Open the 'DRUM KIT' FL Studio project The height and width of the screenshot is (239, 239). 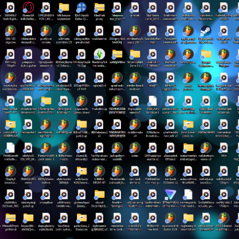click(99, 171)
